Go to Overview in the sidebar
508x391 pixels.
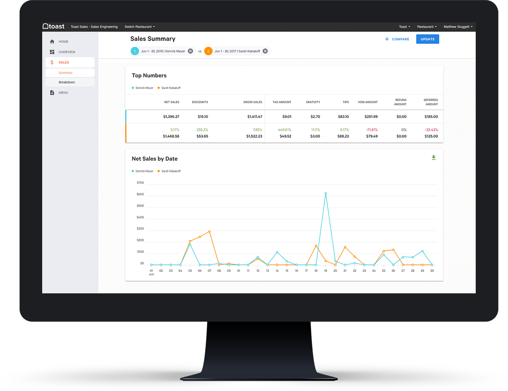70,52
